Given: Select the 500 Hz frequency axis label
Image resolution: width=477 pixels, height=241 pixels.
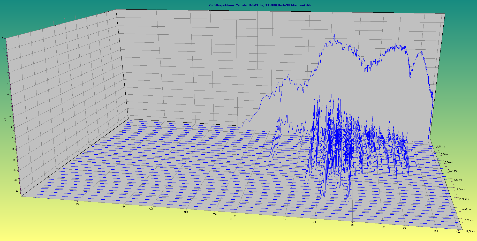Looking at the screenshot, I should (x=186, y=212).
